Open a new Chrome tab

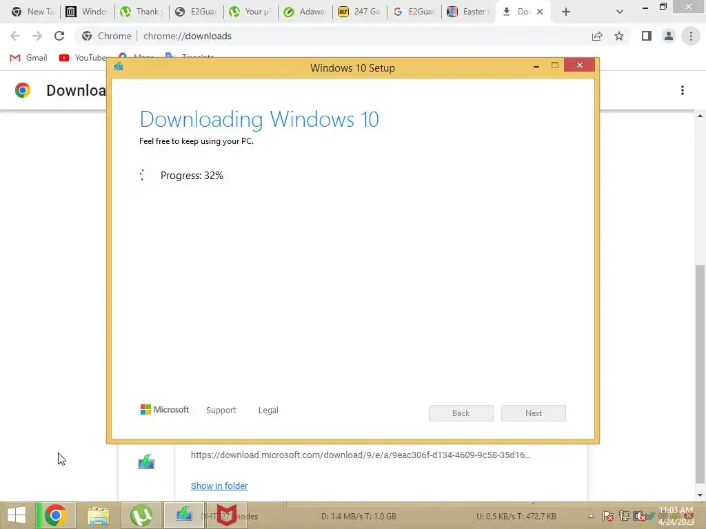(566, 12)
